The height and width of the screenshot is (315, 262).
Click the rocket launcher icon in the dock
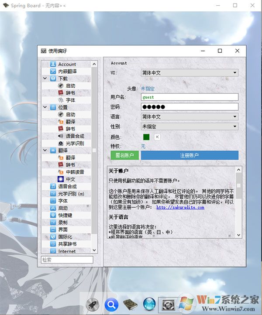pyautogui.click(x=93, y=305)
